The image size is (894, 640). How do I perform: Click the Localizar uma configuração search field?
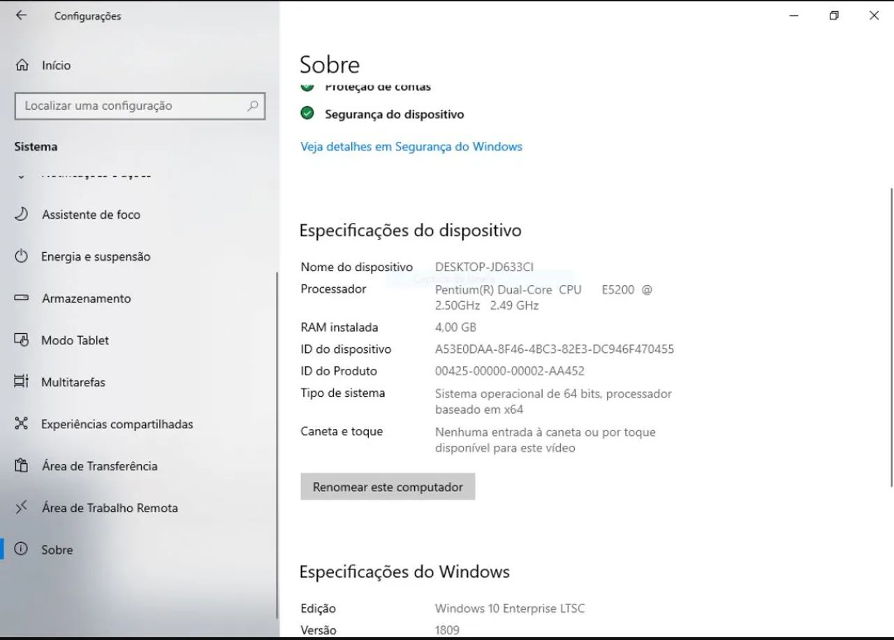[x=140, y=106]
